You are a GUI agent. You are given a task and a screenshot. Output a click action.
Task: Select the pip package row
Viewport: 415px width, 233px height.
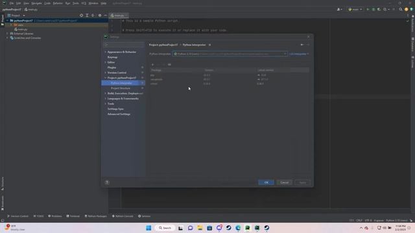[x=230, y=75]
